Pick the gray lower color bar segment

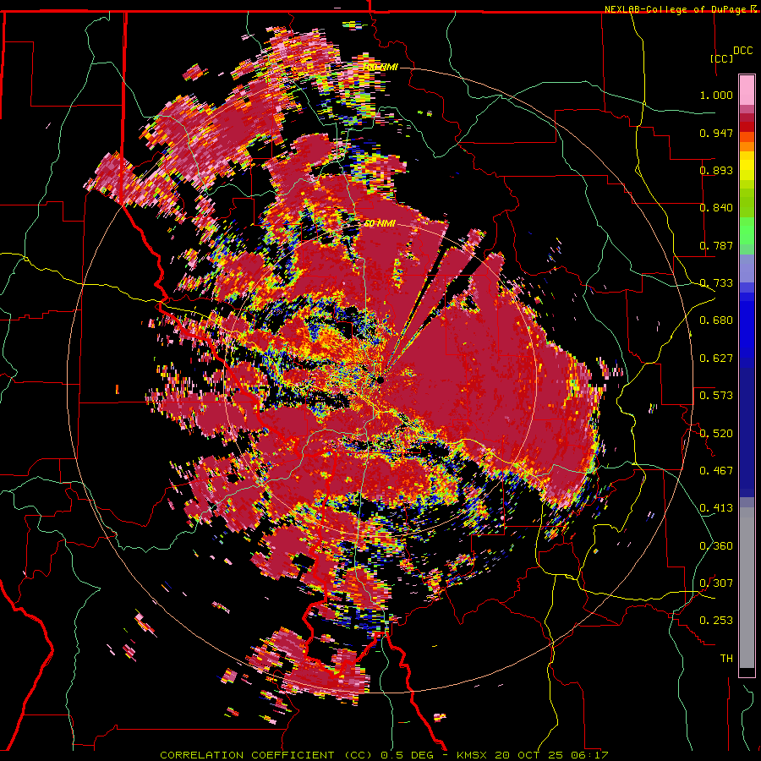747,588
